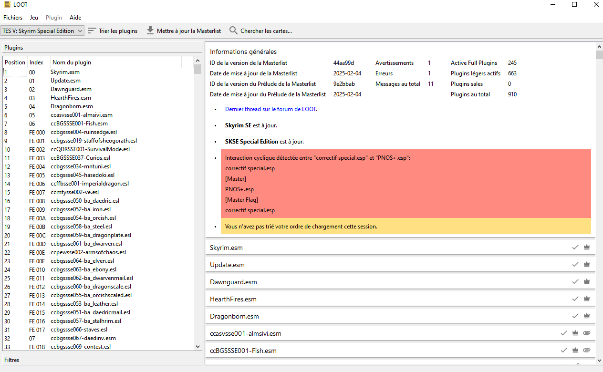603x372 pixels.
Task: Select Dawnguard.esm in the plugin list
Action: [99, 89]
